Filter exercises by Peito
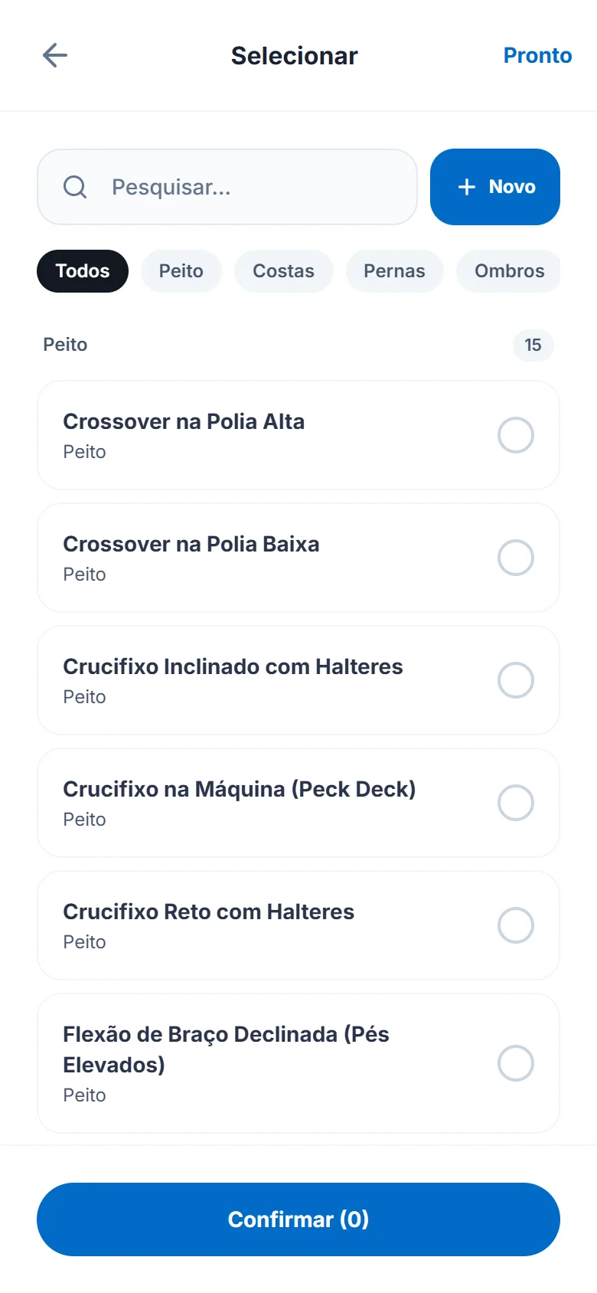Viewport: 597px width, 1293px height. pyautogui.click(x=181, y=271)
